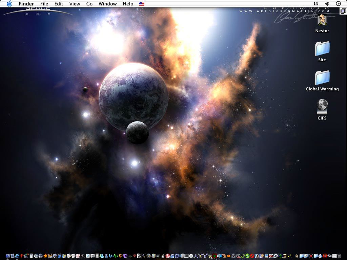Open the iPod icon in the Dock
347x260 pixels.
pos(31,256)
